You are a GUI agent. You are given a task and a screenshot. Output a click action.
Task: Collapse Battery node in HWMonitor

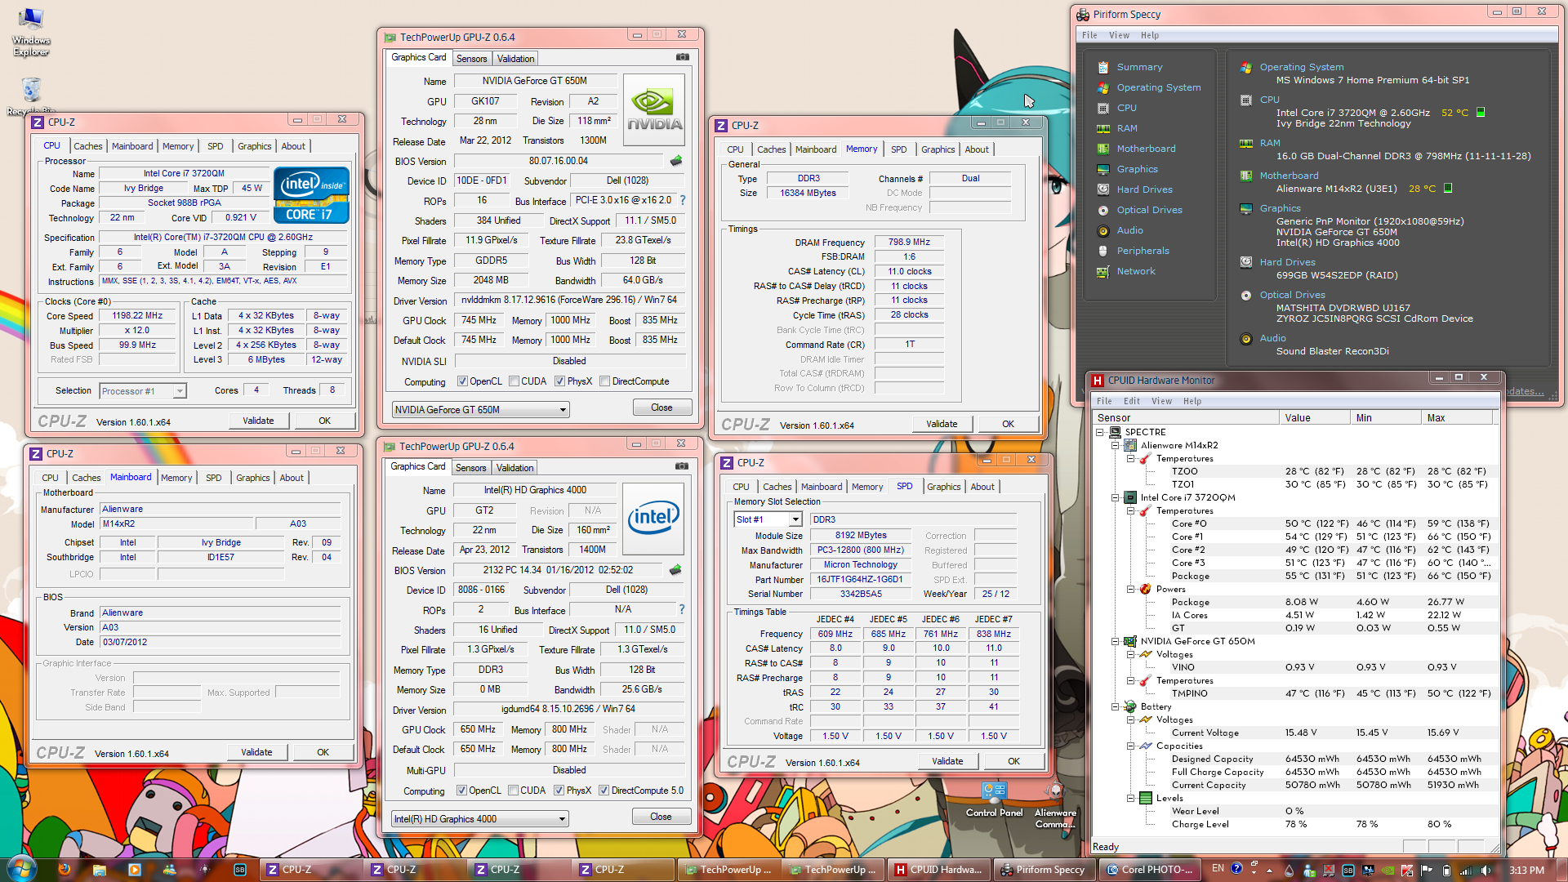(1115, 706)
